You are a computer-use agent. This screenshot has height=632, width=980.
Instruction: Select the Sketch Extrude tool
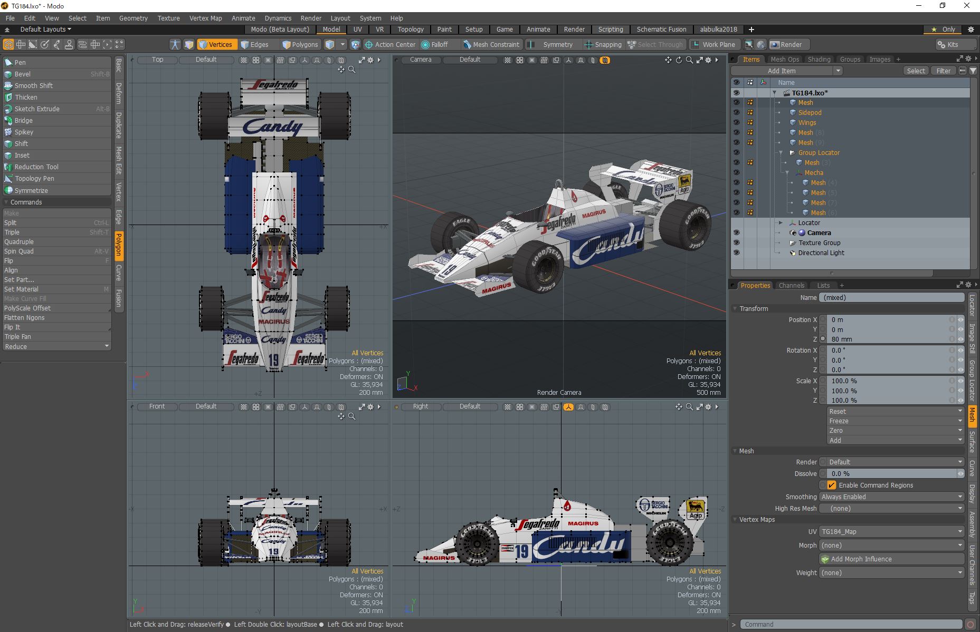click(x=56, y=109)
